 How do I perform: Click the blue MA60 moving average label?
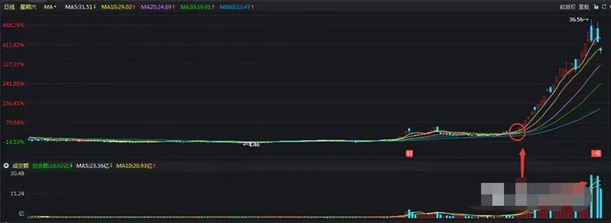point(237,7)
